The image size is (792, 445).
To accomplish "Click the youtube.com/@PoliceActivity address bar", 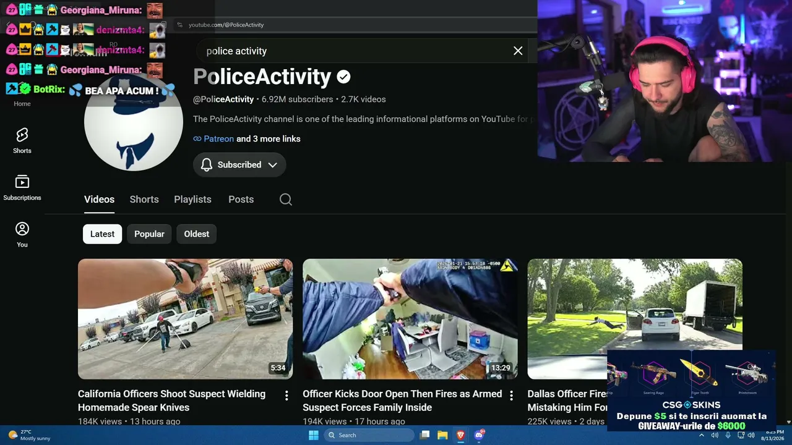I will [x=226, y=25].
